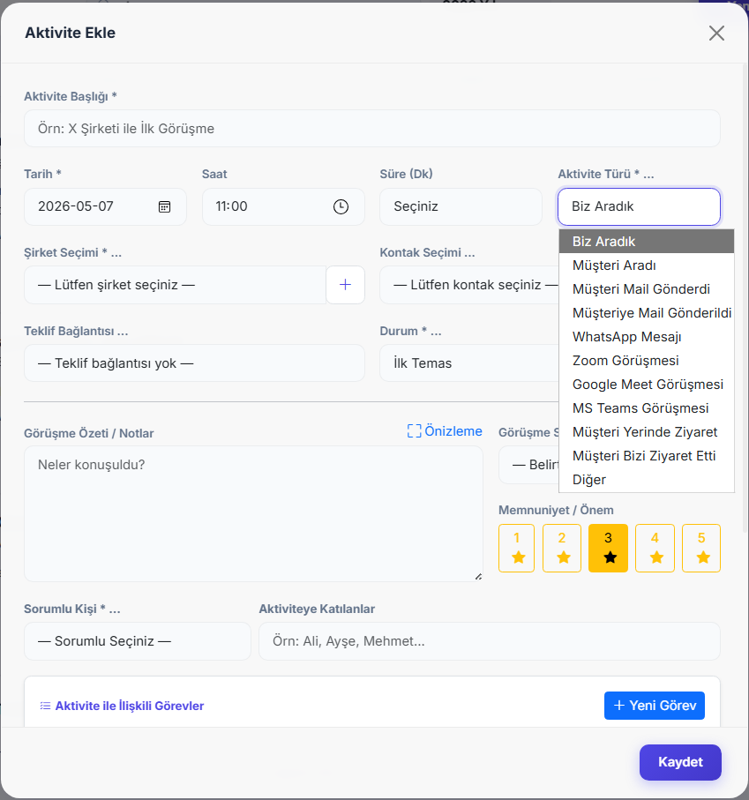Image resolution: width=749 pixels, height=800 pixels.
Task: Select the 3 star rating
Action: click(608, 548)
